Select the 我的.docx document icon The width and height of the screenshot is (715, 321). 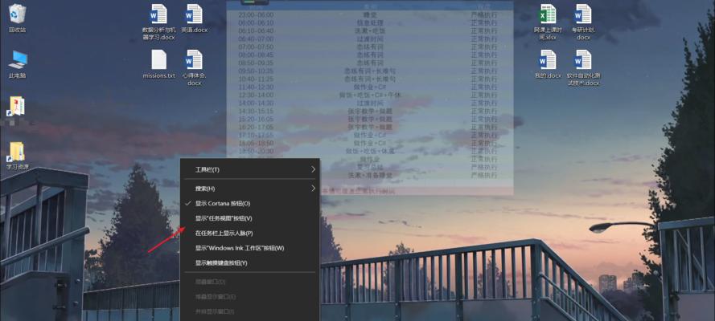coord(548,64)
